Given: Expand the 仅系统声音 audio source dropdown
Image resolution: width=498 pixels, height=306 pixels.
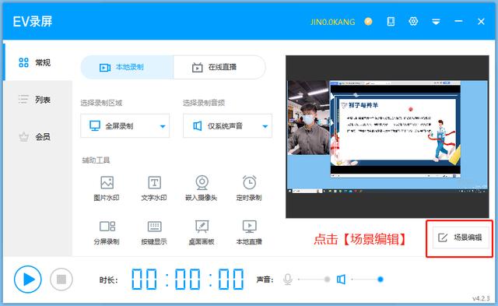Looking at the screenshot, I should [x=227, y=126].
